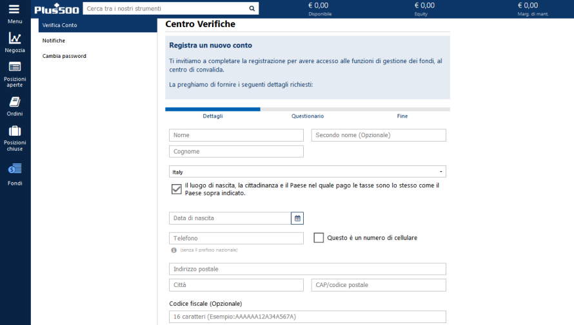This screenshot has width=574, height=325.
Task: Check 'Questo è un numero di cellulare'
Action: tap(319, 237)
